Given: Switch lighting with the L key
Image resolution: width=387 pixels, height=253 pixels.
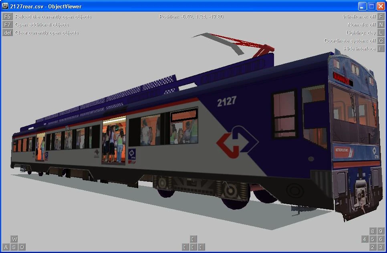Looking at the screenshot, I should tap(381, 33).
